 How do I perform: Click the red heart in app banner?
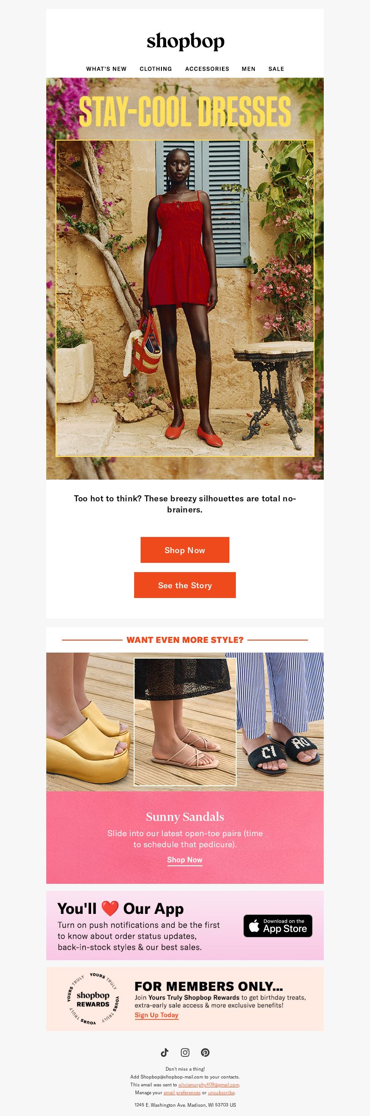coord(110,908)
